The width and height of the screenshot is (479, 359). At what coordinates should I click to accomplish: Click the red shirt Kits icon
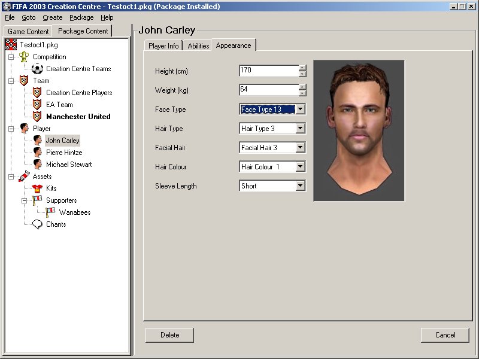(x=37, y=188)
